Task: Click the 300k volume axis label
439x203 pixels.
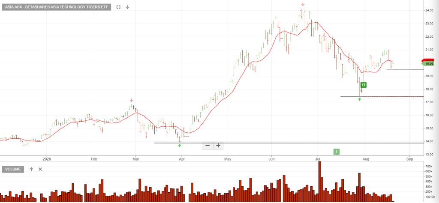Action: (430, 186)
